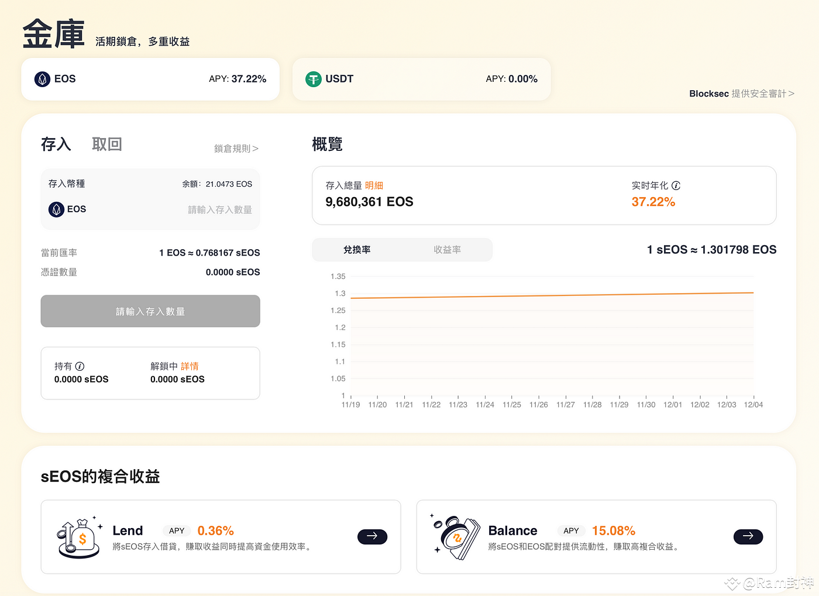Switch chart to 兌換率 view
Screen dimensions: 819x596
(x=357, y=250)
